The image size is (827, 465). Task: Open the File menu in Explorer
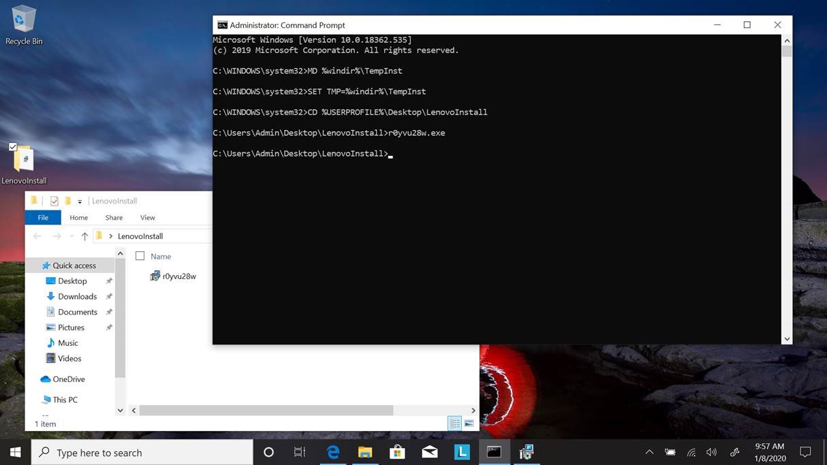[43, 217]
